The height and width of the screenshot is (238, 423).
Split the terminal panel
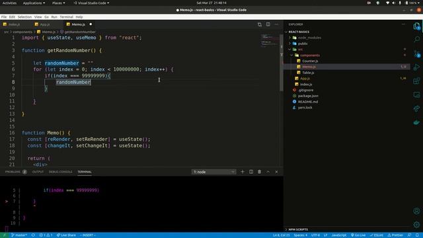(x=251, y=172)
